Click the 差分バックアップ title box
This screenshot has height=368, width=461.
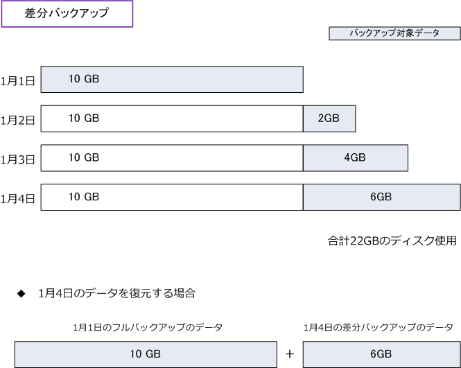coord(67,14)
